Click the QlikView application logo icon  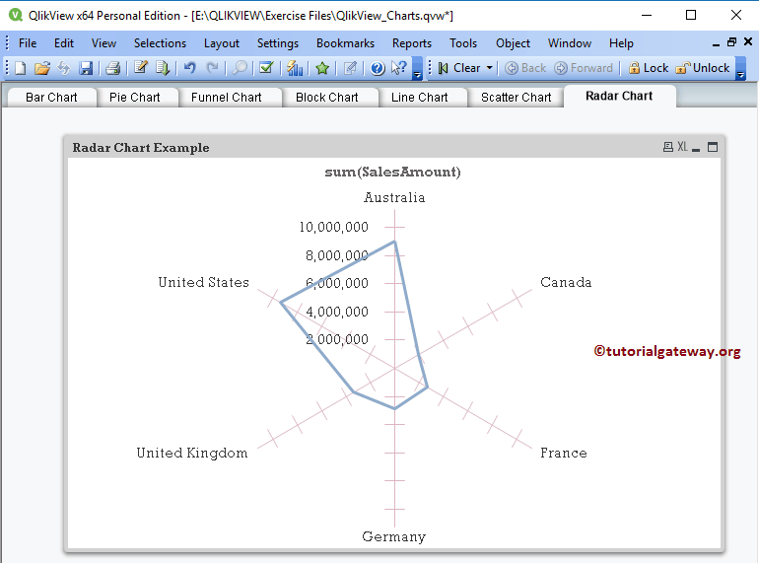(16, 15)
